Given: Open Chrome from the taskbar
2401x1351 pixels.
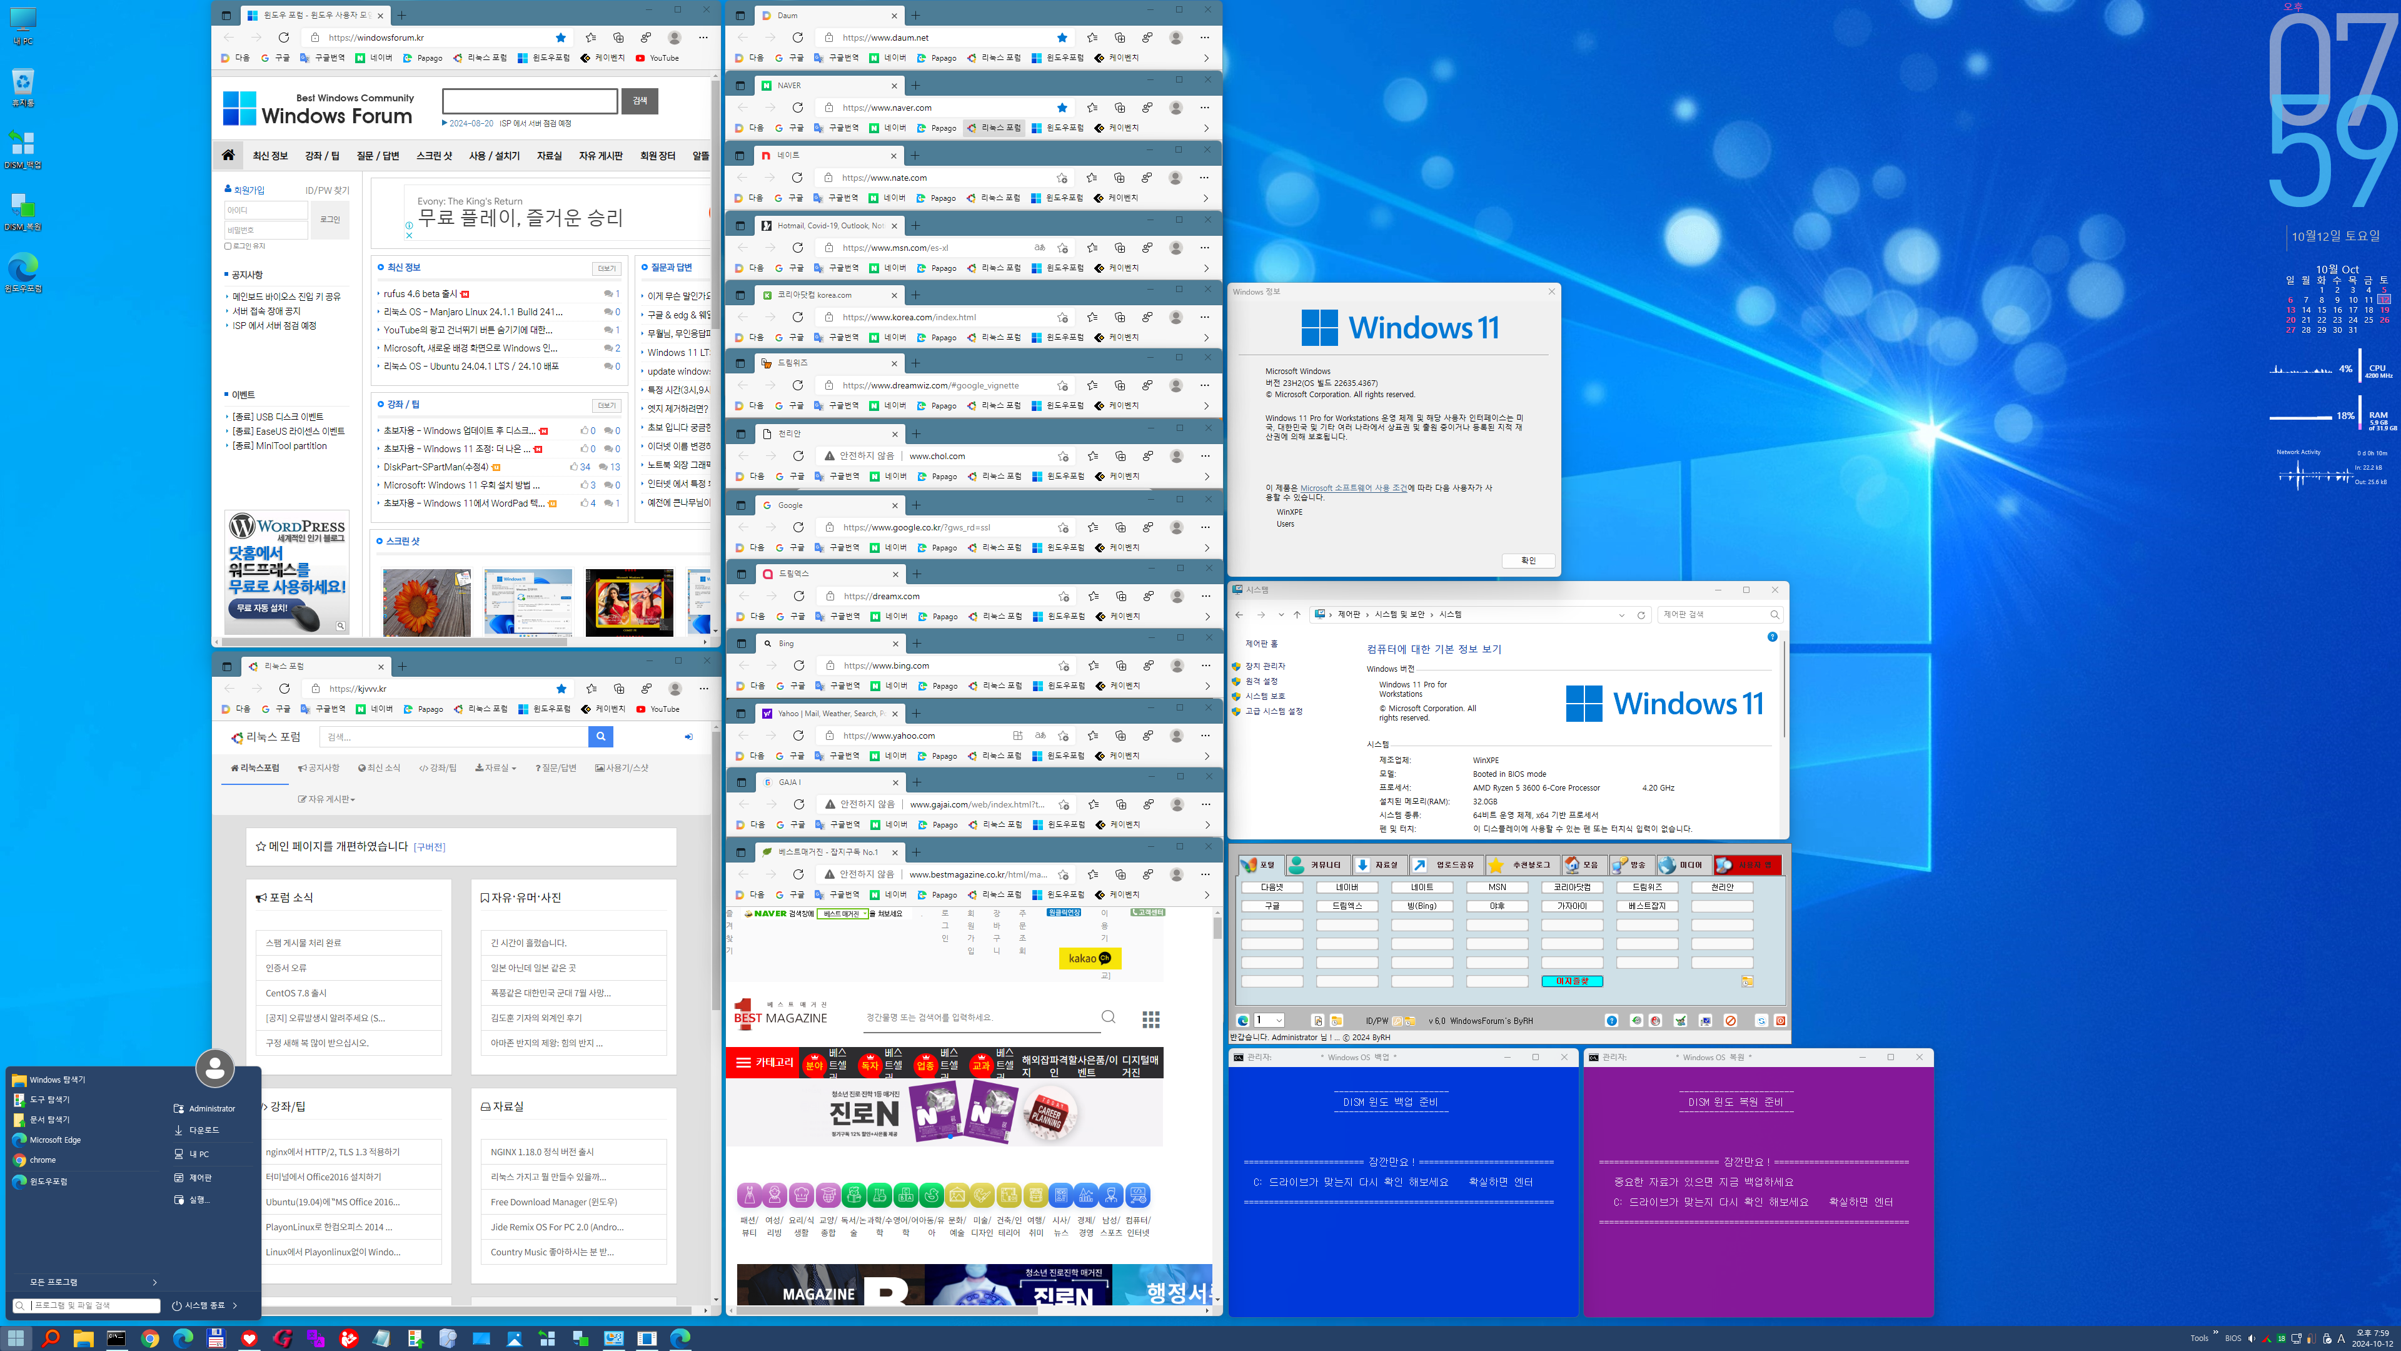Looking at the screenshot, I should pos(150,1338).
